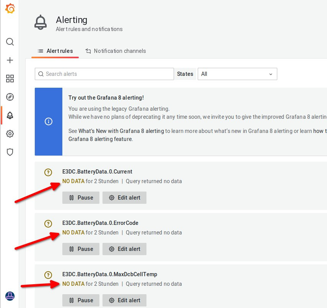Click 'Query returned no data' under E3DC.BatteryData.0.MaxDcbCellTemp
Viewport: 327px width, 308px height.
click(154, 284)
